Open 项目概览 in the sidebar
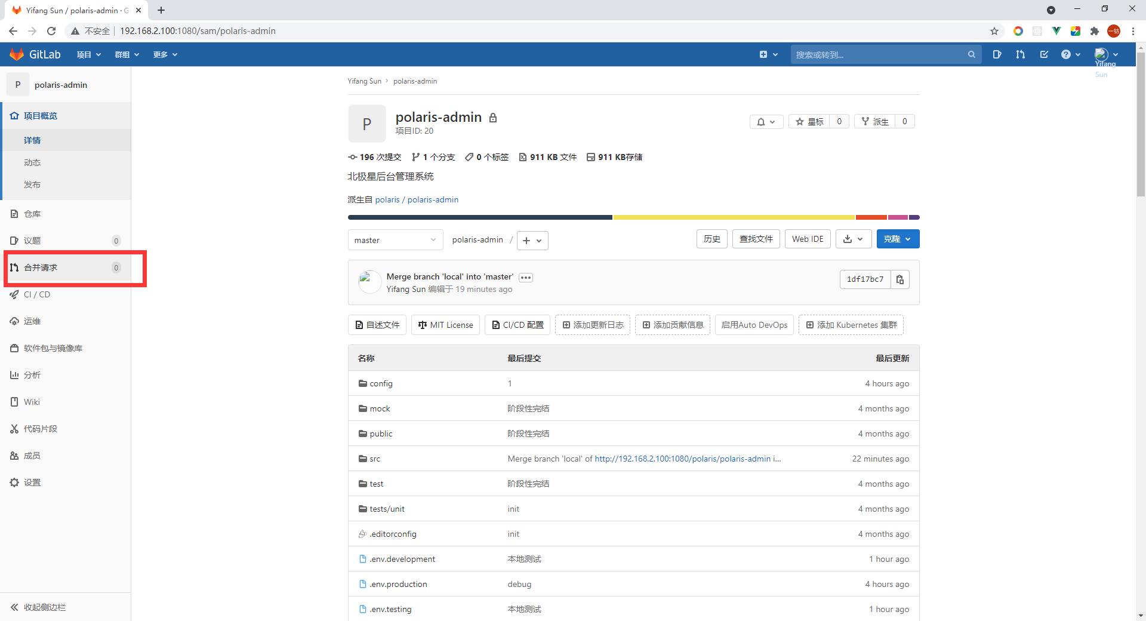 click(66, 116)
